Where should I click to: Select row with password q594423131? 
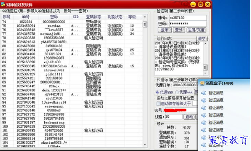point(72,94)
